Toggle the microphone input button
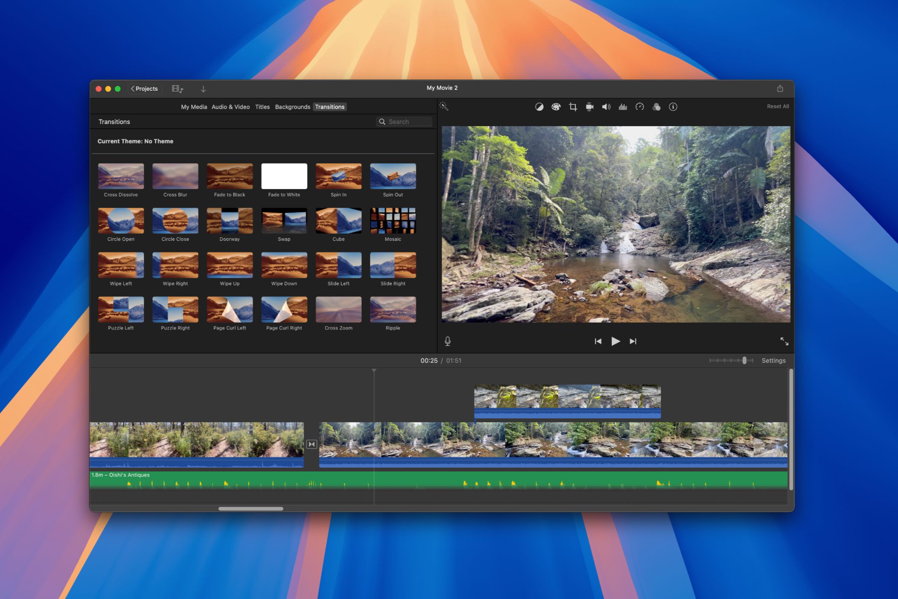 (447, 341)
